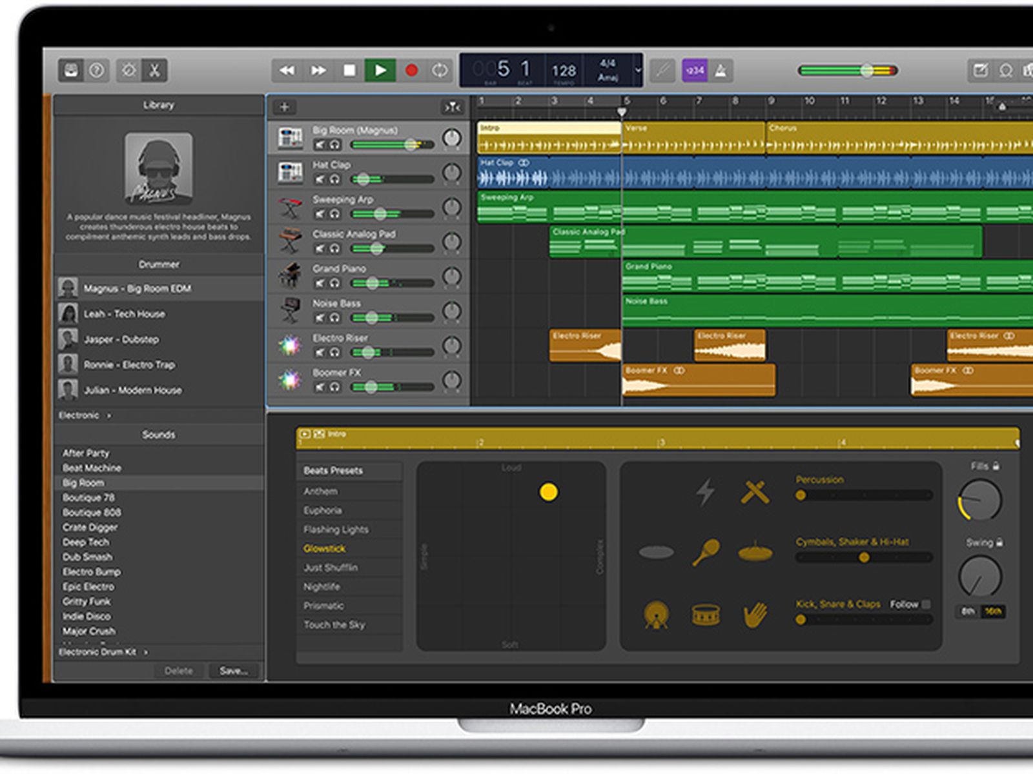The height and width of the screenshot is (774, 1033).
Task: Click the Fast Forward button
Action: (x=318, y=70)
